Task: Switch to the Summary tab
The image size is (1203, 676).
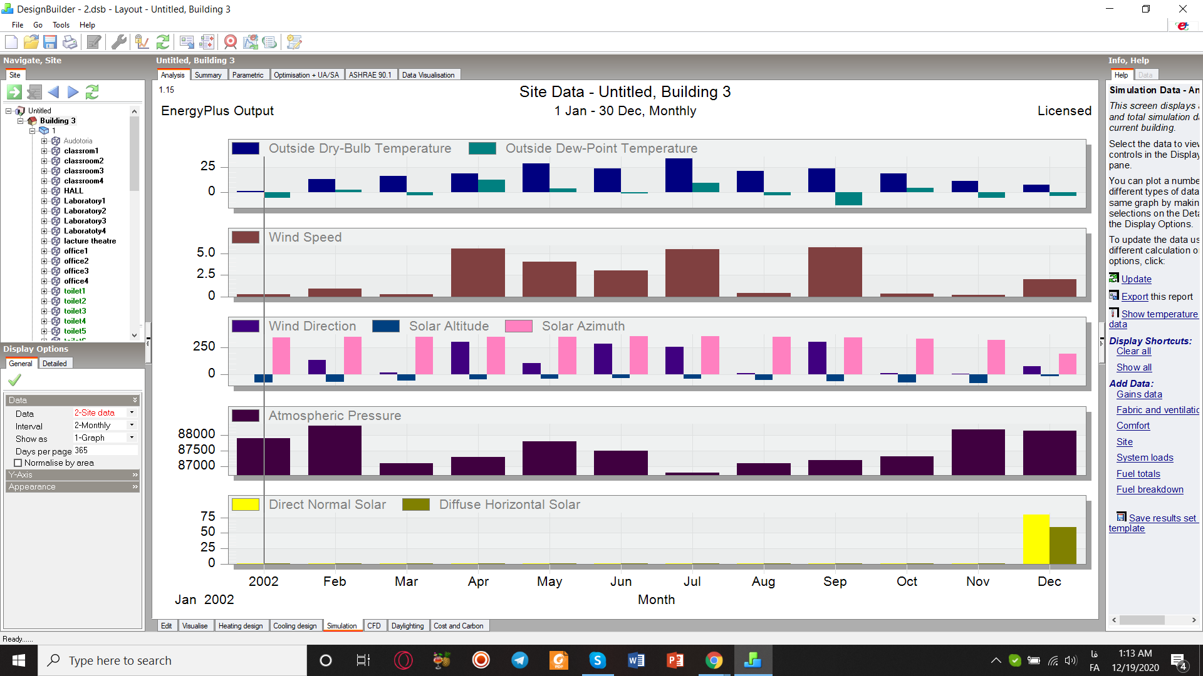Action: pyautogui.click(x=208, y=75)
